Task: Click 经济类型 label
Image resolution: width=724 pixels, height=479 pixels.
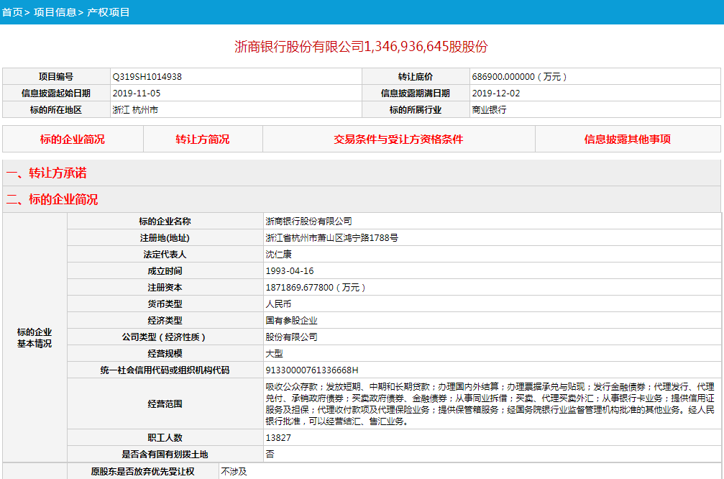Action: click(165, 321)
